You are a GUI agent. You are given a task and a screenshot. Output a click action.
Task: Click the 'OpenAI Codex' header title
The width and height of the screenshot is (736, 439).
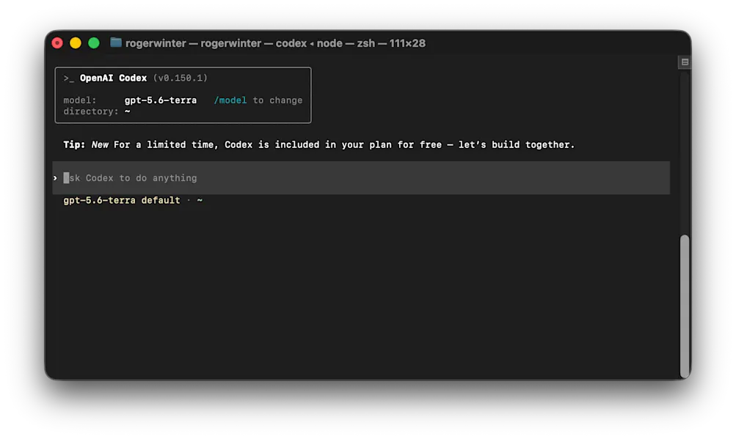pos(113,78)
